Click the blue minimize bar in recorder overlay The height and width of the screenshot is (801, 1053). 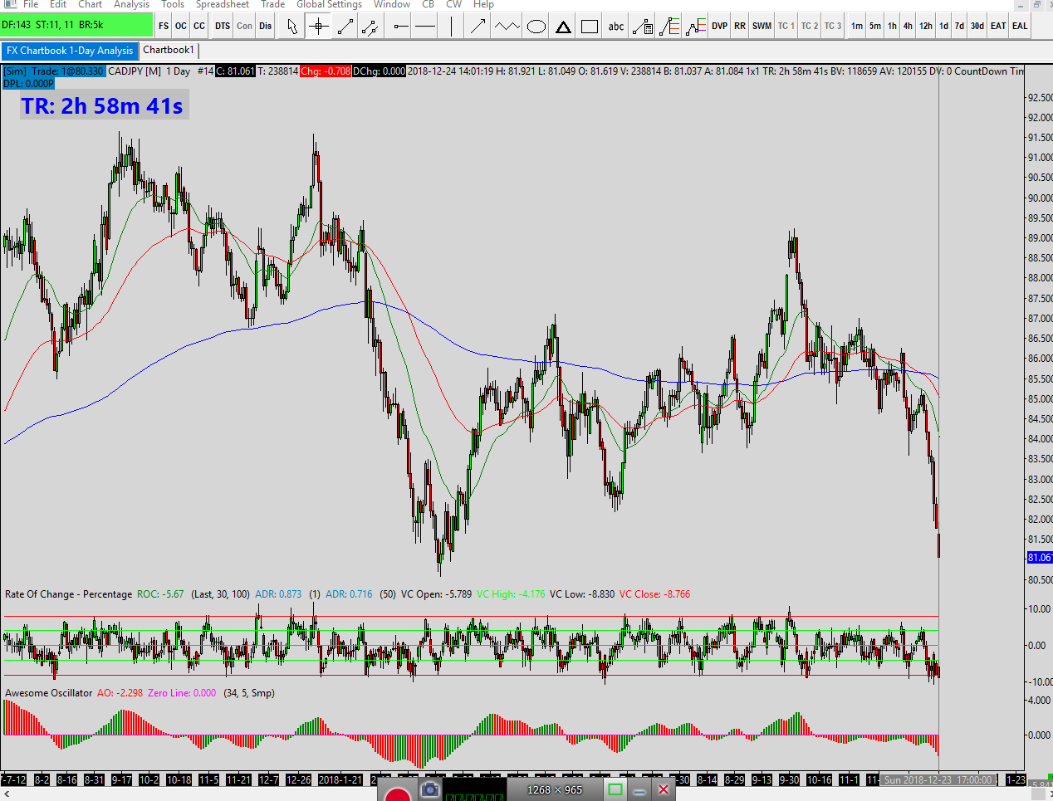point(639,792)
